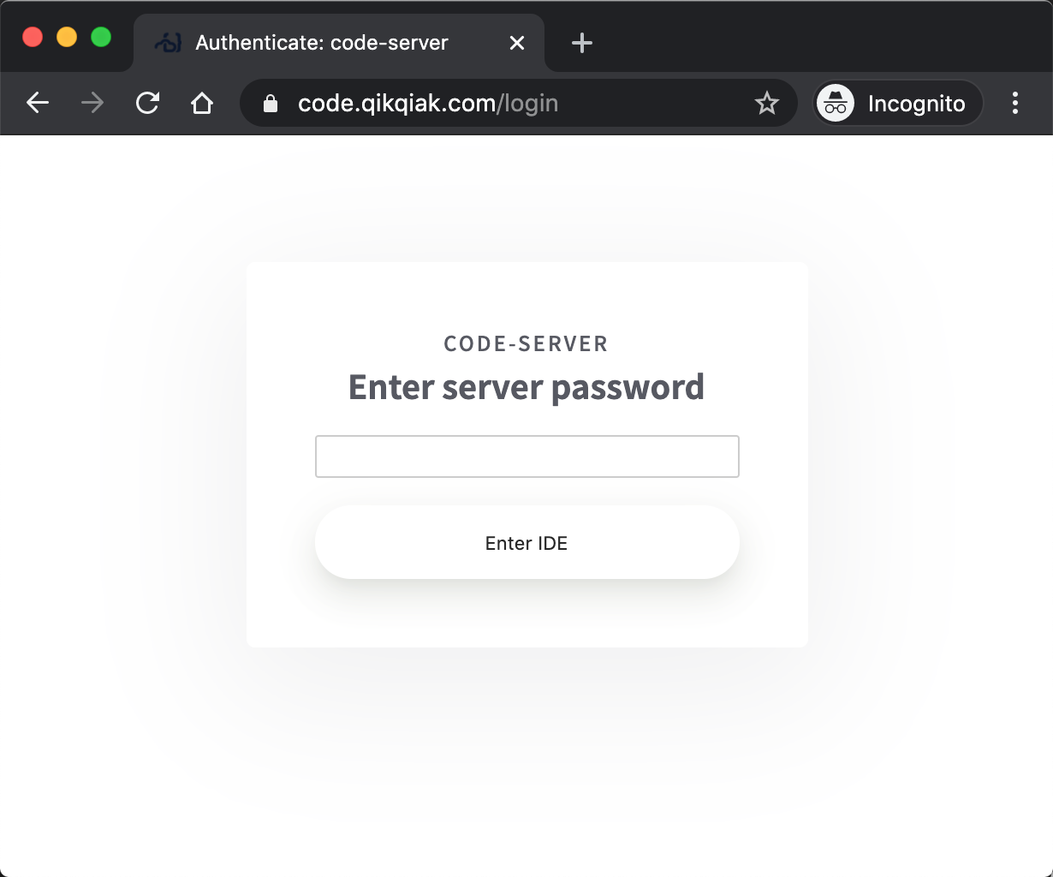Click the code-server favicon in the tab
The height and width of the screenshot is (877, 1053).
point(168,43)
